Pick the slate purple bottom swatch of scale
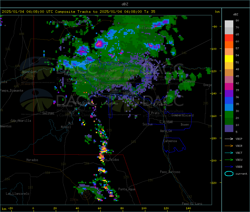The image size is (250, 212). point(229,128)
